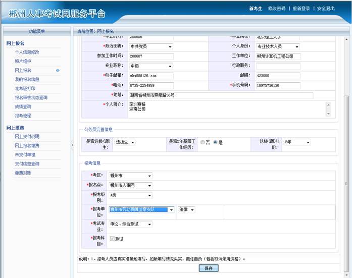The height and width of the screenshot is (278, 352).
Task: Open the 选拔(调)年份 dropdown
Action: [x=308, y=142]
